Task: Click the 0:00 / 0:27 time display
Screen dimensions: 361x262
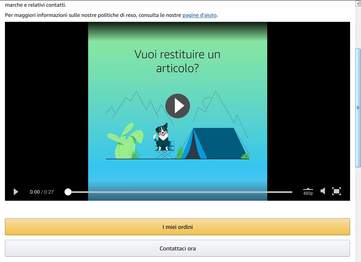Action: pyautogui.click(x=42, y=192)
